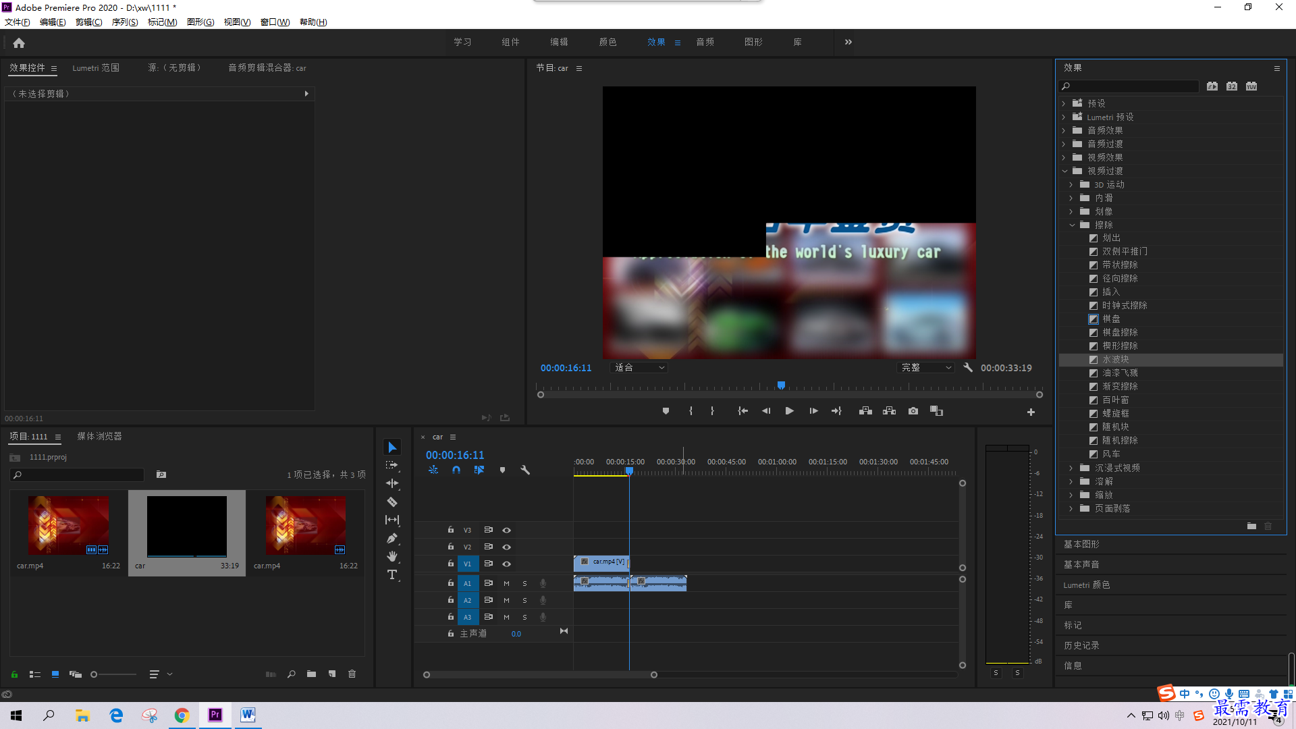This screenshot has height=729, width=1296.
Task: Select the Slip tool
Action: point(392,520)
